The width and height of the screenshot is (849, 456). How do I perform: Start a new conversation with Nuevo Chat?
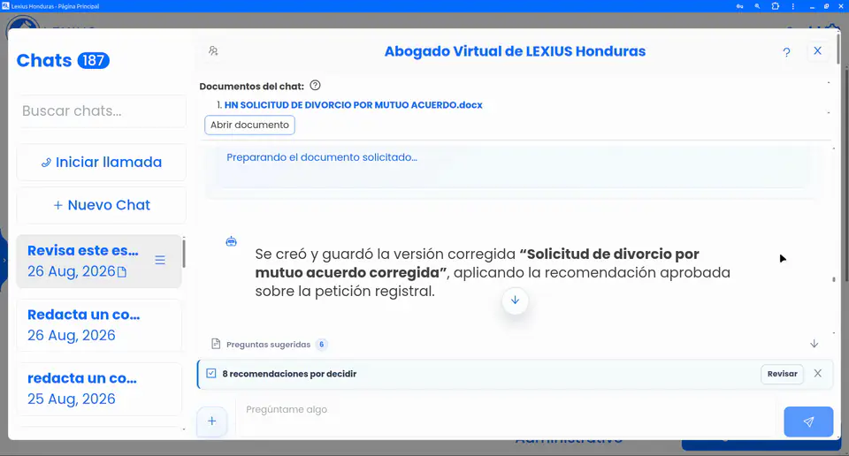[101, 205]
